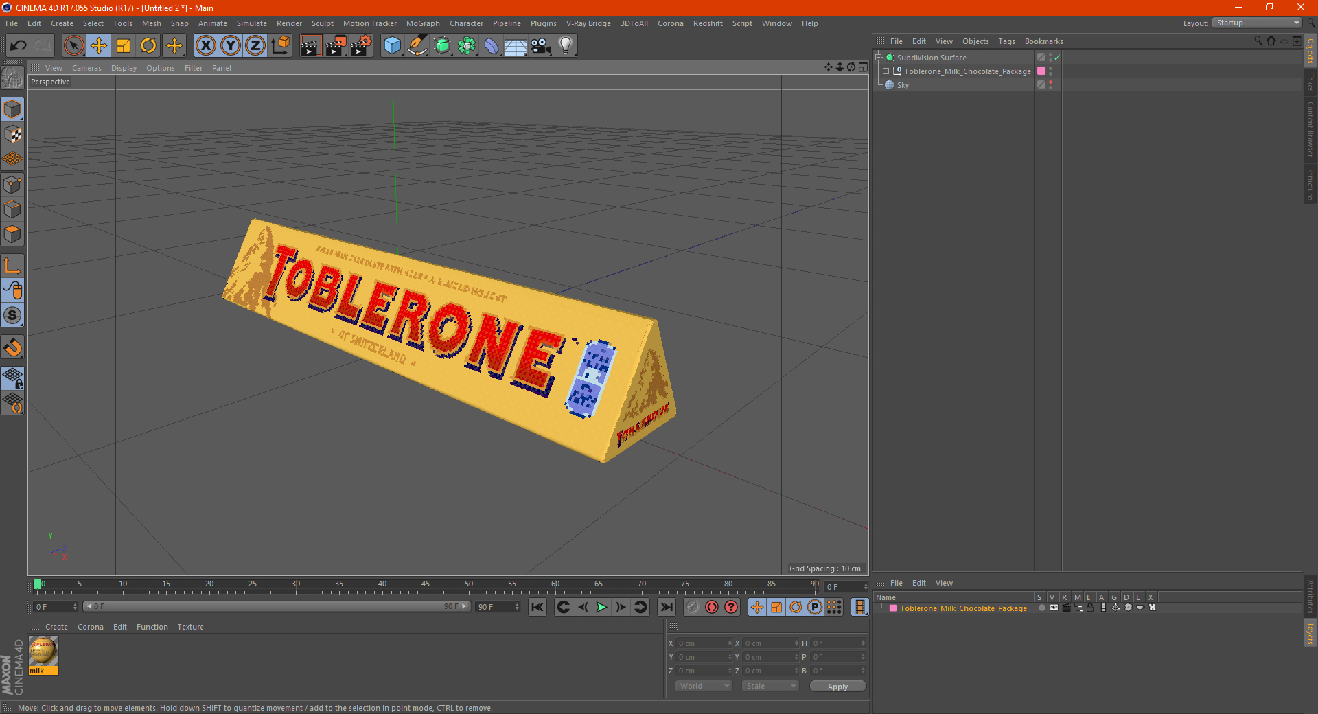Toggle Snap enable S icon
The height and width of the screenshot is (714, 1318).
[x=12, y=315]
